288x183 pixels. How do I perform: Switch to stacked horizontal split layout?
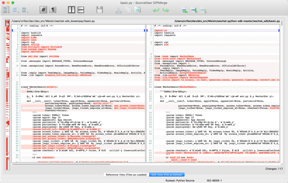81,10
